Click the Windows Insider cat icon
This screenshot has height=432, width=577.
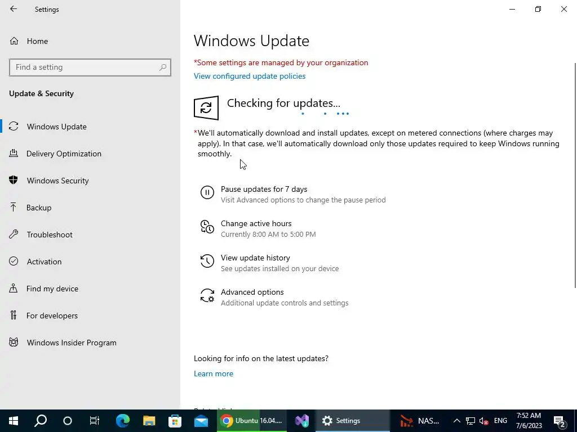[x=14, y=343]
